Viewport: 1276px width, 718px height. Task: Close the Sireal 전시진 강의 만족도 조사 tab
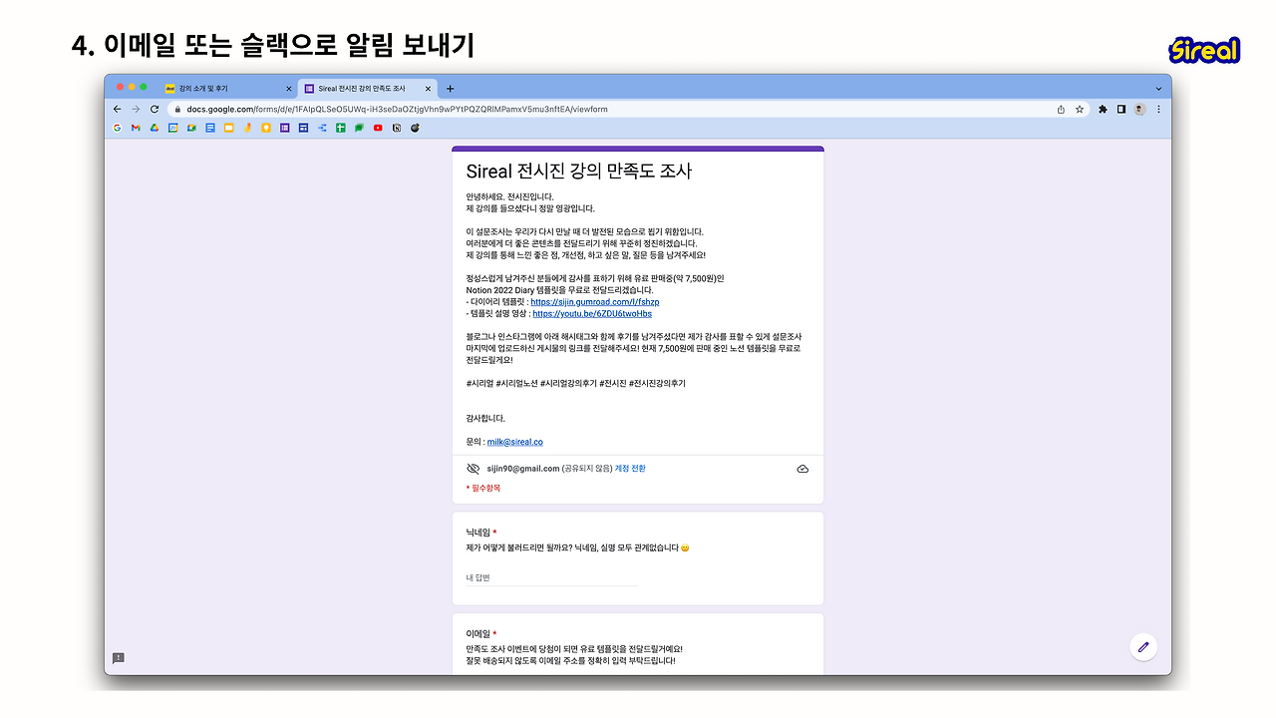point(428,89)
